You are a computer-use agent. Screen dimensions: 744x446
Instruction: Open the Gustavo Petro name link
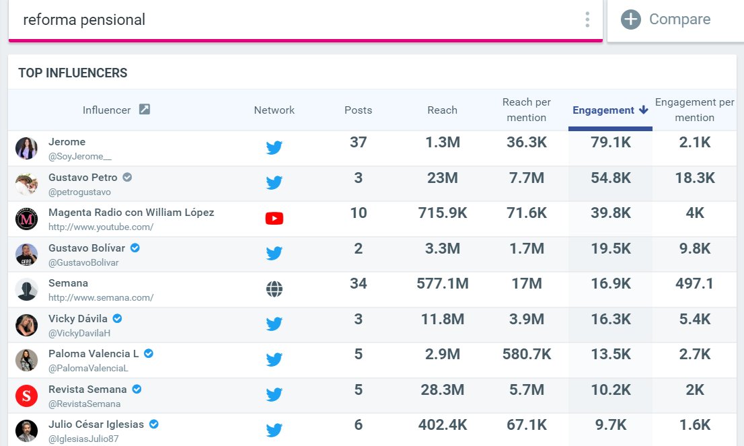click(x=83, y=178)
